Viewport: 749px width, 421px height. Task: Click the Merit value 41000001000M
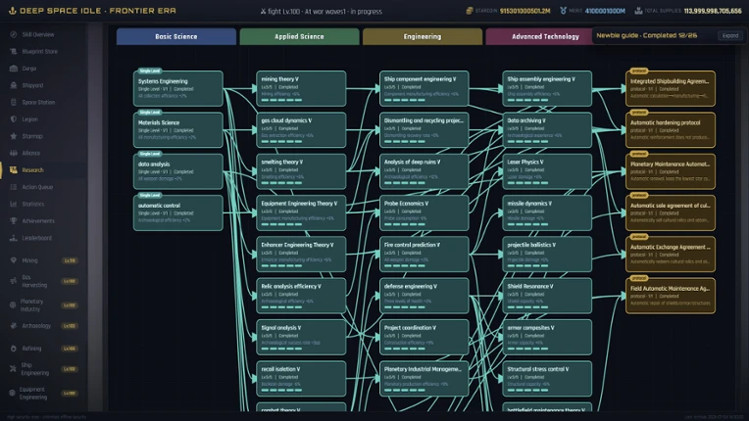(605, 11)
